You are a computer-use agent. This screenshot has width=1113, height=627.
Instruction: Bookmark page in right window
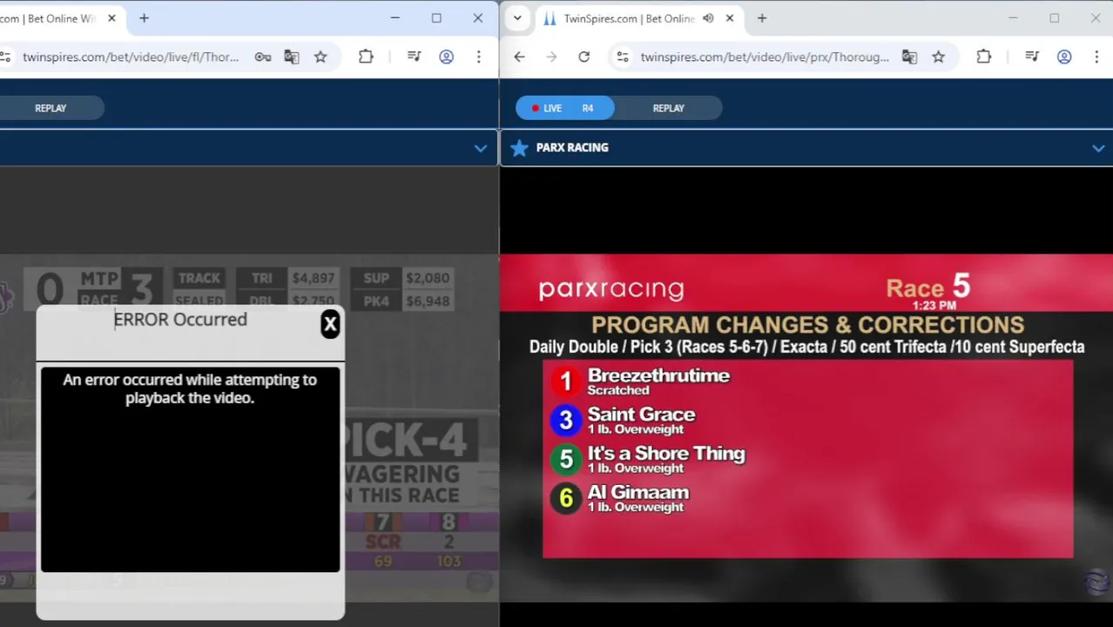[x=938, y=57]
